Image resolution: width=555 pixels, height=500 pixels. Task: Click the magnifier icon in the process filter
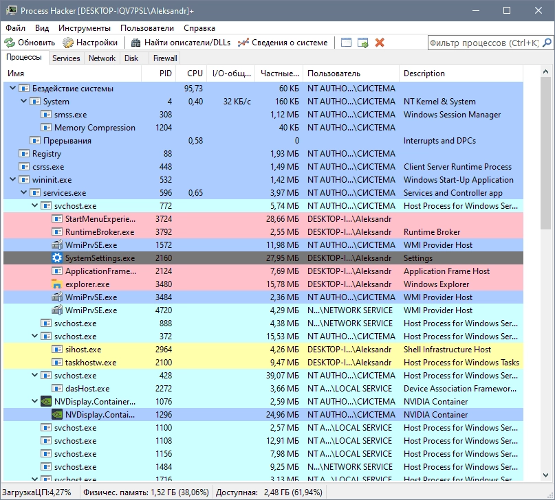click(x=547, y=43)
